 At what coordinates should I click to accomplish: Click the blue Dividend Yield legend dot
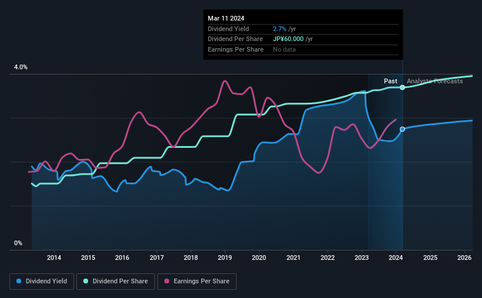pos(19,281)
